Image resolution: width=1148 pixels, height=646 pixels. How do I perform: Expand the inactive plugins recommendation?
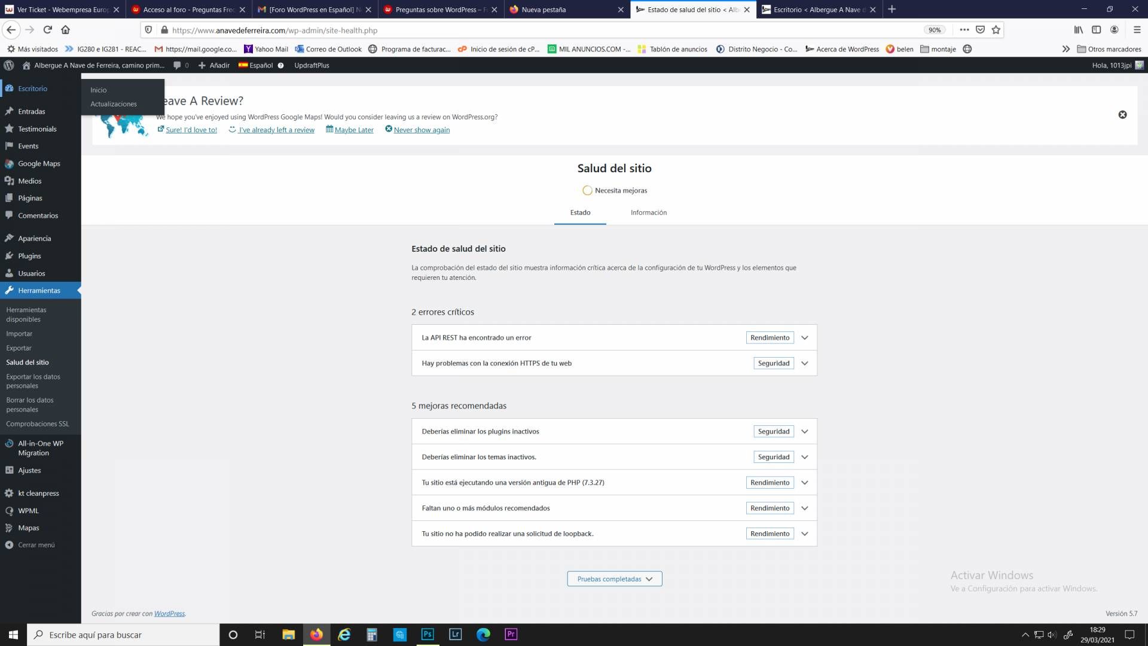point(614,431)
